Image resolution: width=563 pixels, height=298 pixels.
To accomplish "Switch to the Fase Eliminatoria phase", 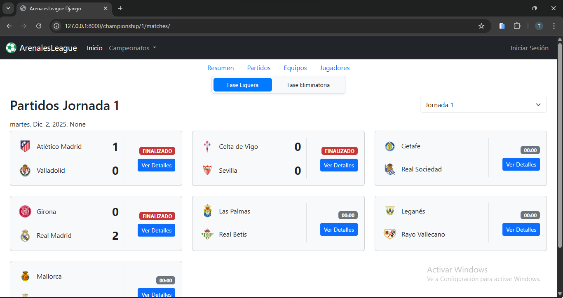I will (x=308, y=85).
